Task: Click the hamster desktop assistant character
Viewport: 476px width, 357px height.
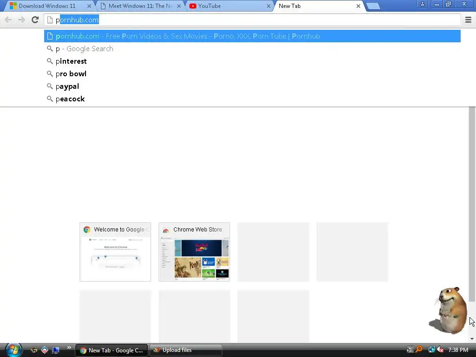Action: pyautogui.click(x=449, y=310)
